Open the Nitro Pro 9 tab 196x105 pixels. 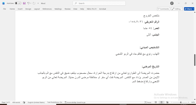(x=92, y=9)
